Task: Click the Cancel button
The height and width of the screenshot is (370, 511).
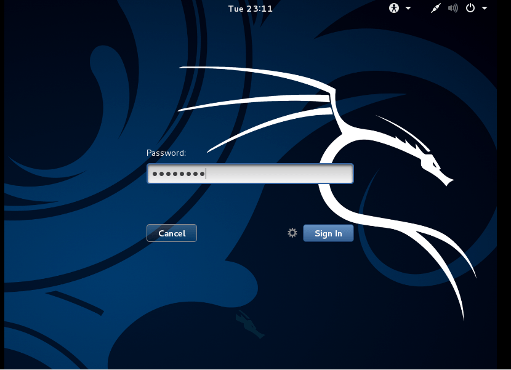Action: point(172,233)
